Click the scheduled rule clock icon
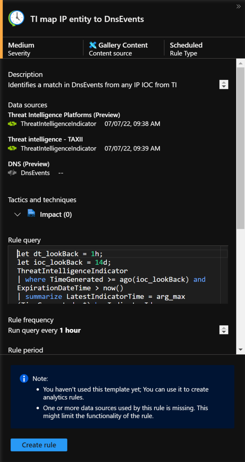 coord(16,18)
